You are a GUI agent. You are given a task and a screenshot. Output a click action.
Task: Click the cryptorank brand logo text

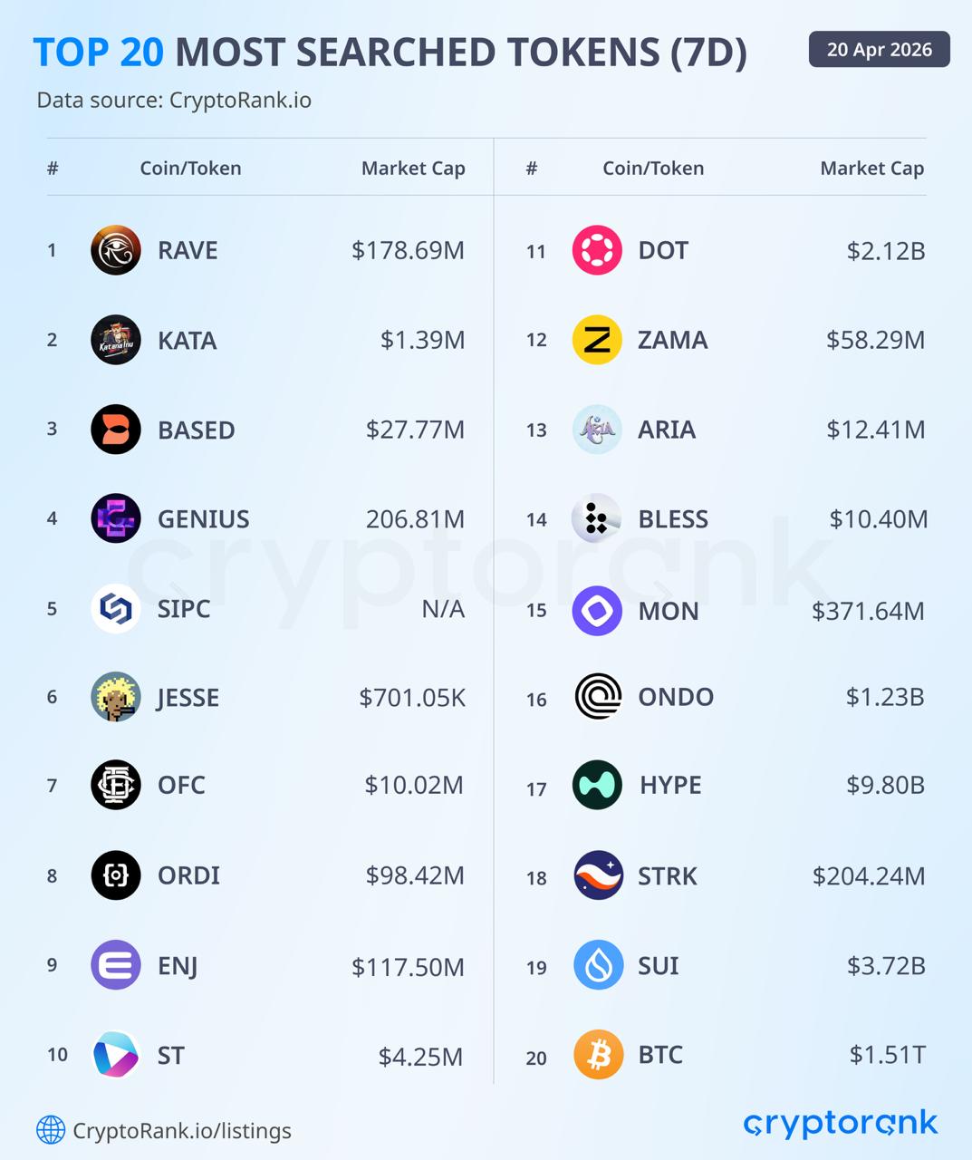coord(841,1124)
